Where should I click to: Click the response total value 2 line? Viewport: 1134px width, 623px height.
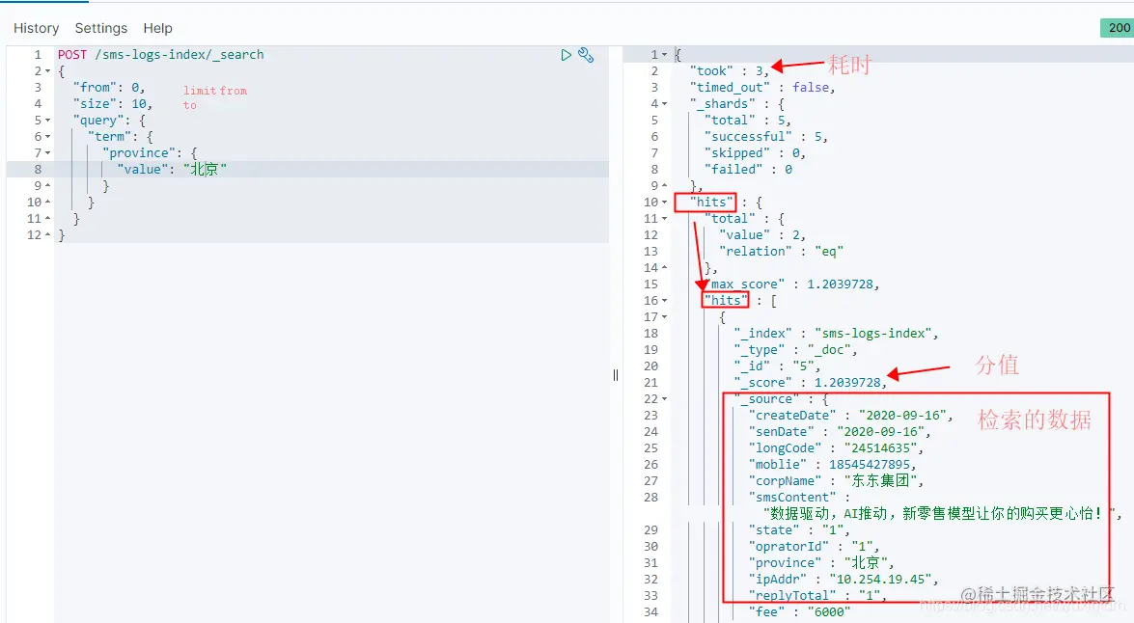click(x=762, y=235)
